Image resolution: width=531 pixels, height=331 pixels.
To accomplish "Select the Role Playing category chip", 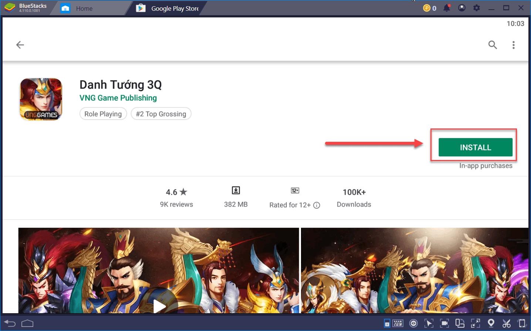I will pyautogui.click(x=103, y=114).
